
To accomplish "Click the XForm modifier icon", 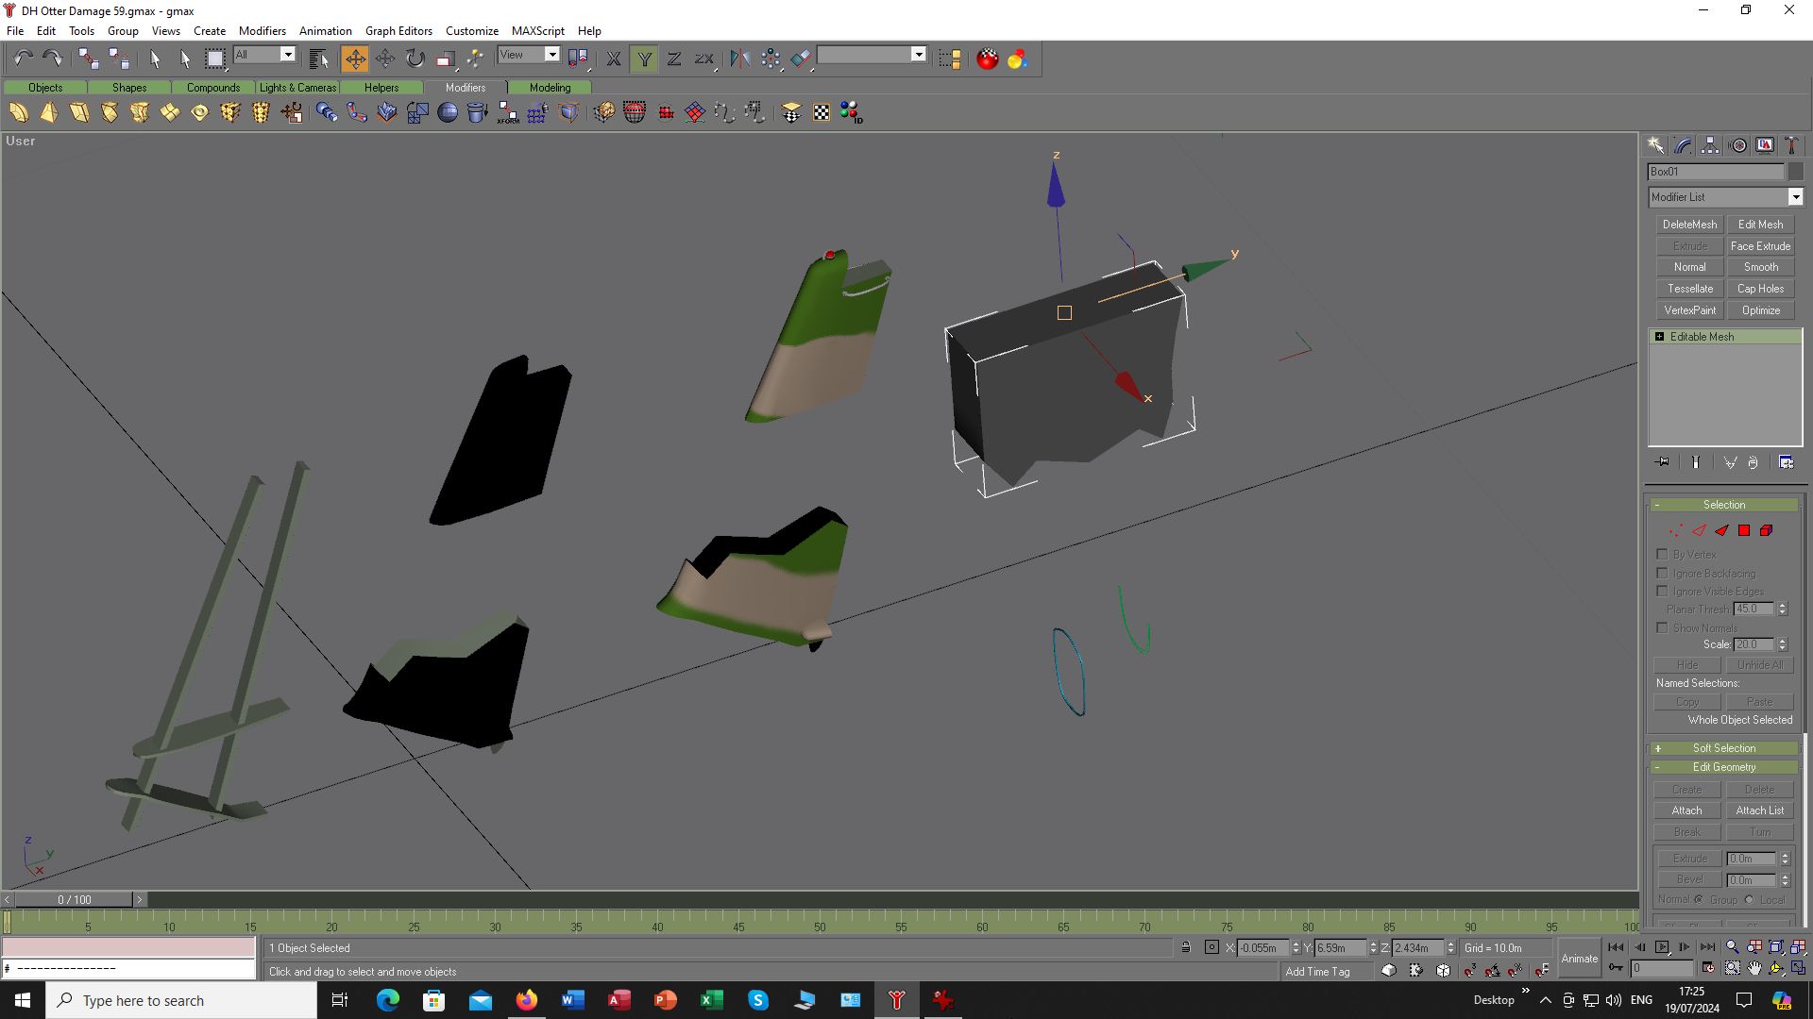I will (x=508, y=113).
